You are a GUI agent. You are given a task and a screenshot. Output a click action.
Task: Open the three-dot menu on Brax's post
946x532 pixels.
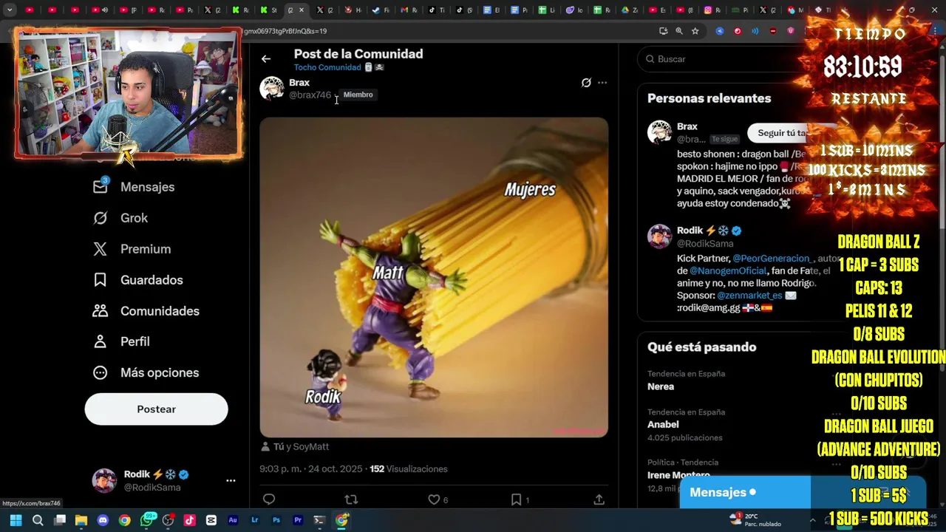[602, 83]
